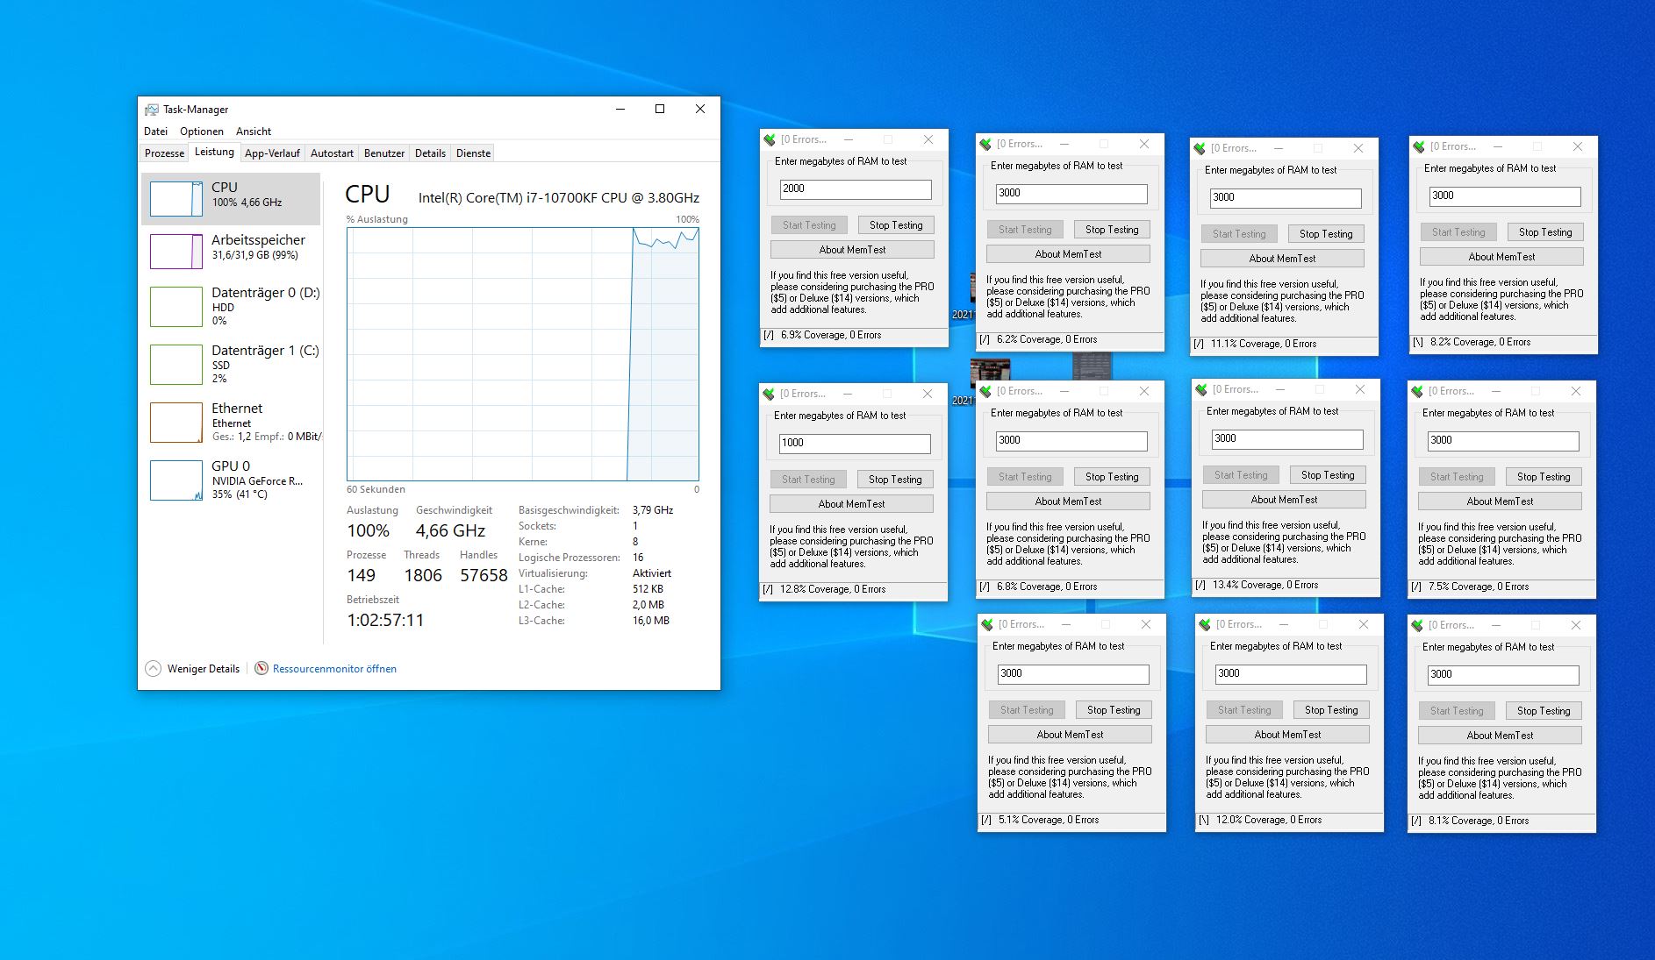This screenshot has height=960, width=1655.
Task: Click MemTest icon in 6.8% coverage window
Action: pyautogui.click(x=986, y=391)
